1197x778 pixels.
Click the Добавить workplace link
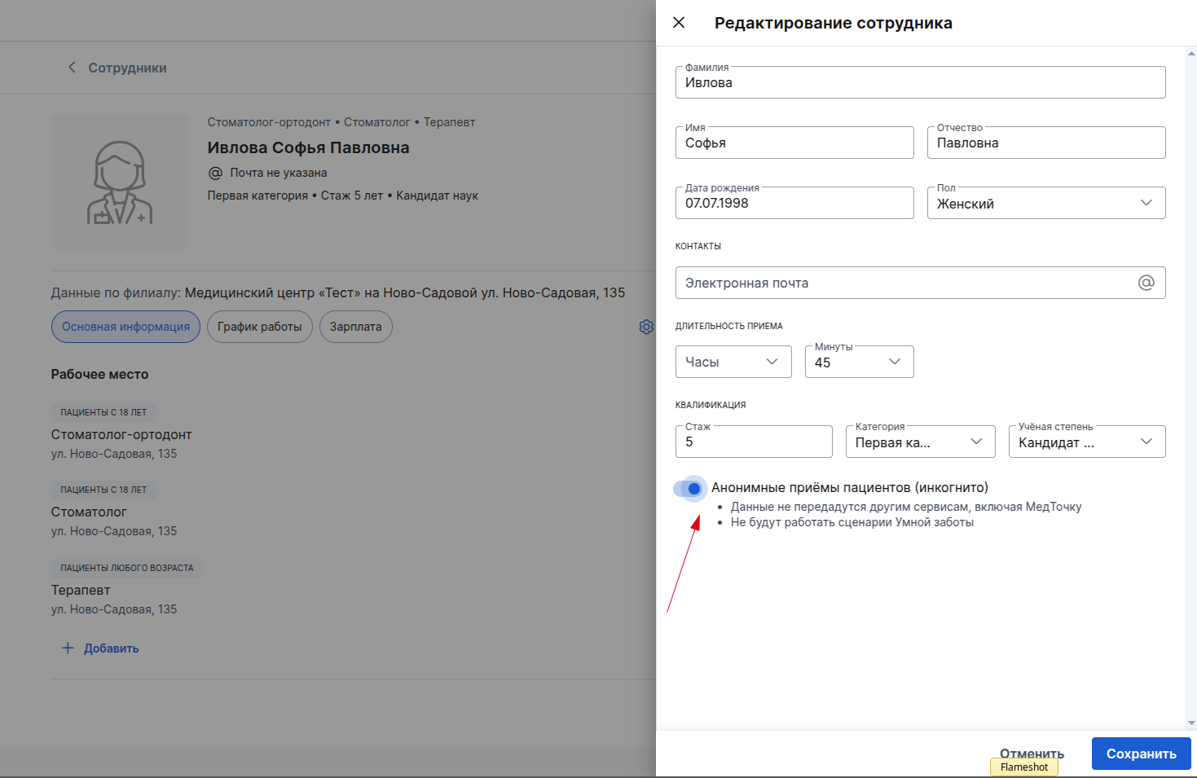112,648
